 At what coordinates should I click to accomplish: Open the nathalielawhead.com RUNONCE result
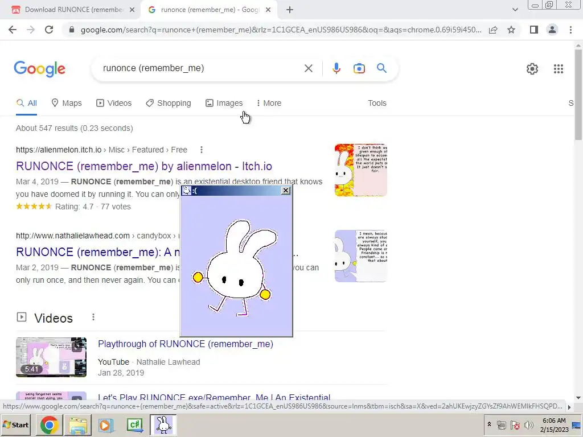(x=98, y=252)
